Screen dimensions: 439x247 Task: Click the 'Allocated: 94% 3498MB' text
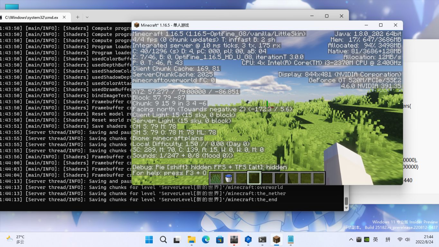tap(365, 45)
